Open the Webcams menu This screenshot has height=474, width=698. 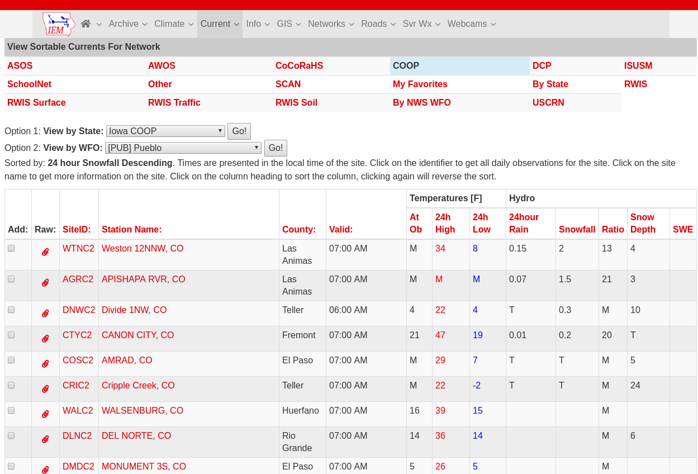tap(472, 24)
